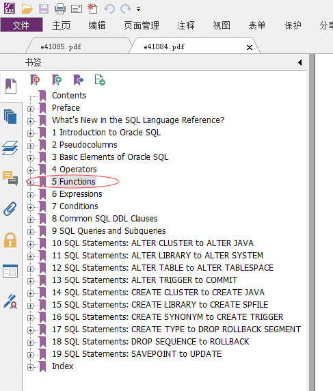
Task: Open the attachments paperclip panel
Action: click(x=10, y=209)
